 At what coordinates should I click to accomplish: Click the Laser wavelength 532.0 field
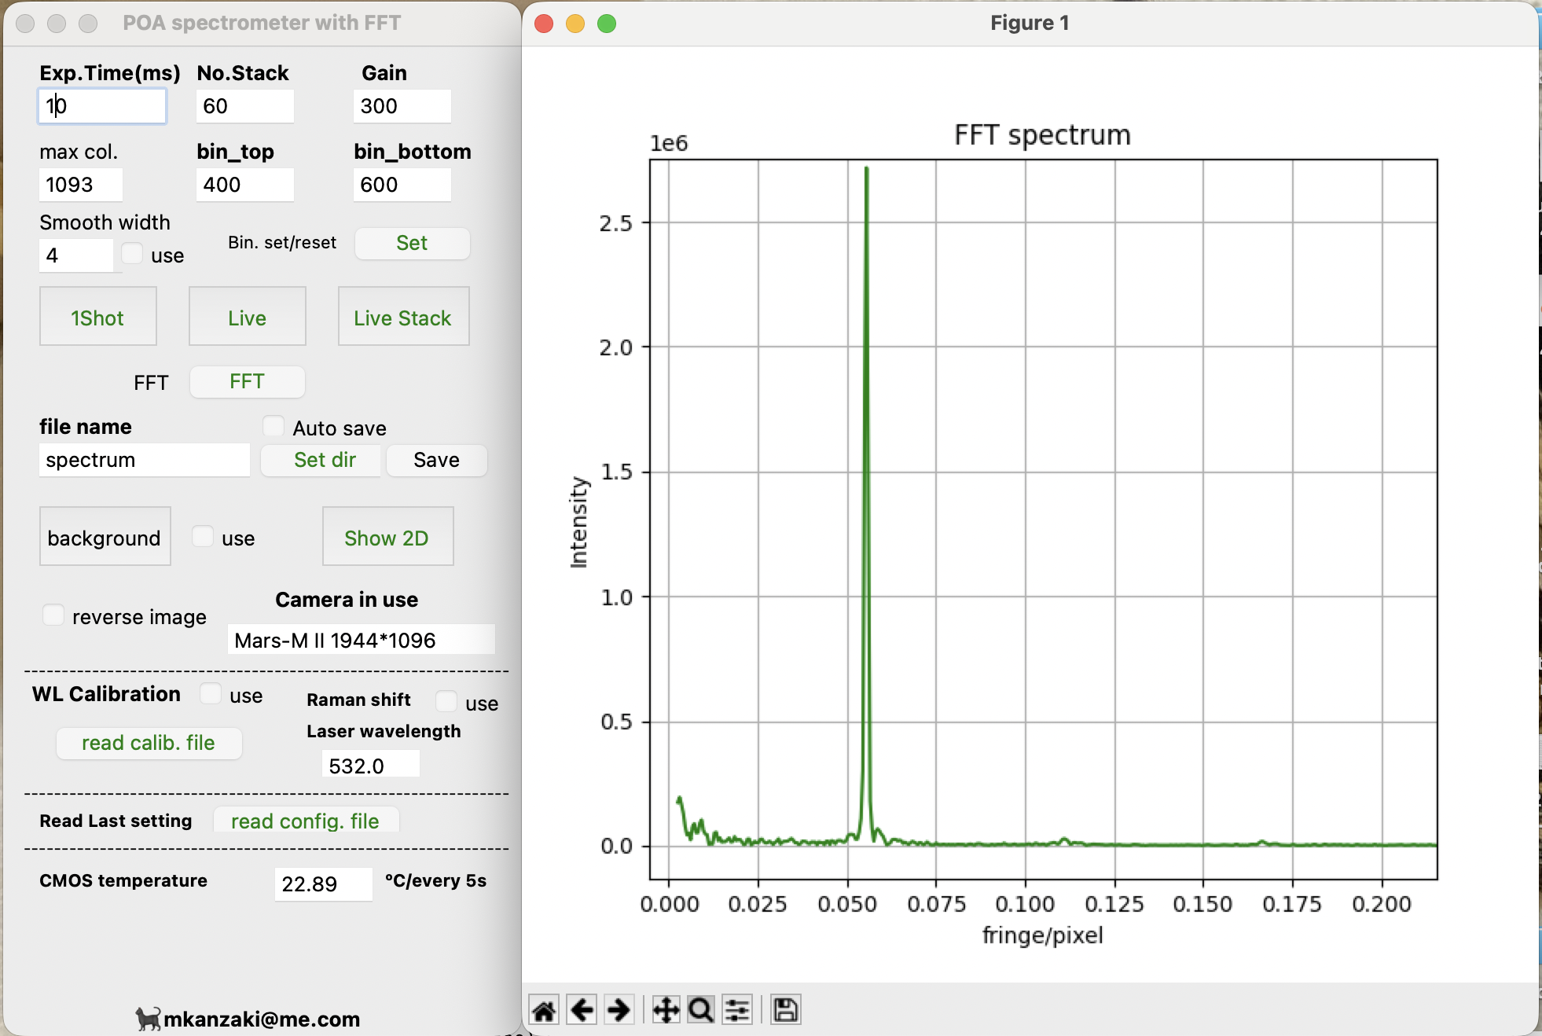369,765
